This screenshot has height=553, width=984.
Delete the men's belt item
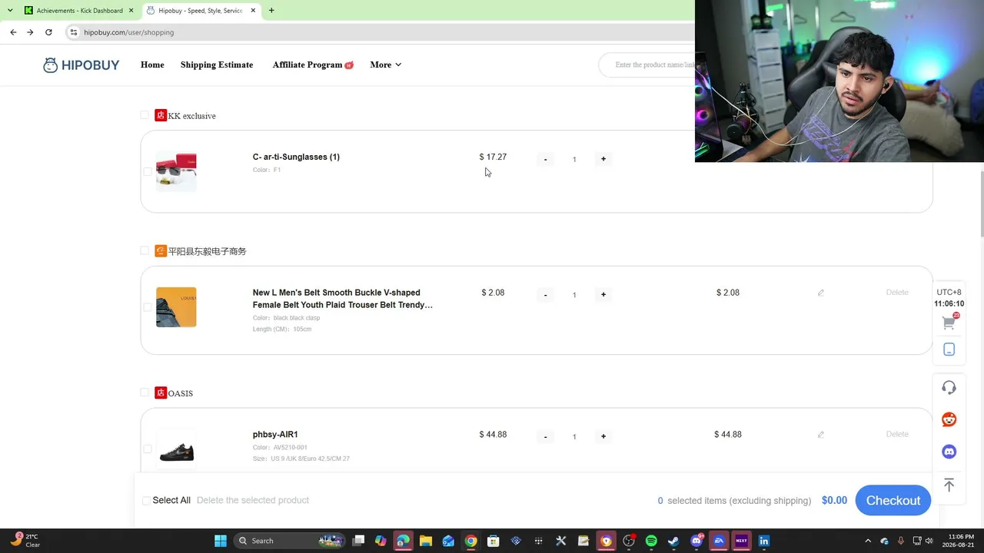coord(897,293)
